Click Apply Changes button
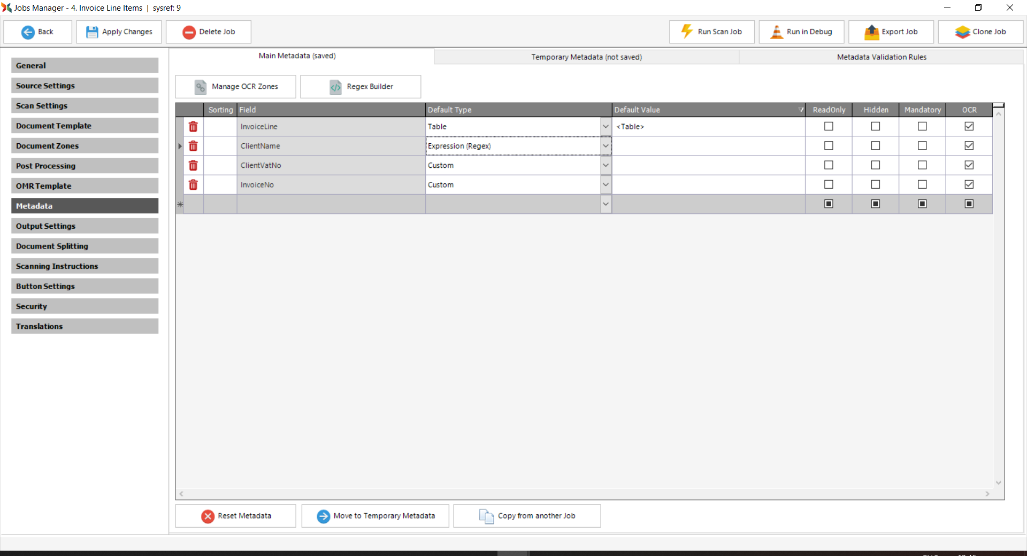 (119, 32)
